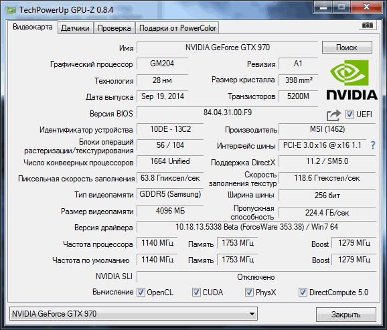This screenshot has width=387, height=330.
Task: Switch to the Видеокарта tab
Action: pyautogui.click(x=33, y=27)
